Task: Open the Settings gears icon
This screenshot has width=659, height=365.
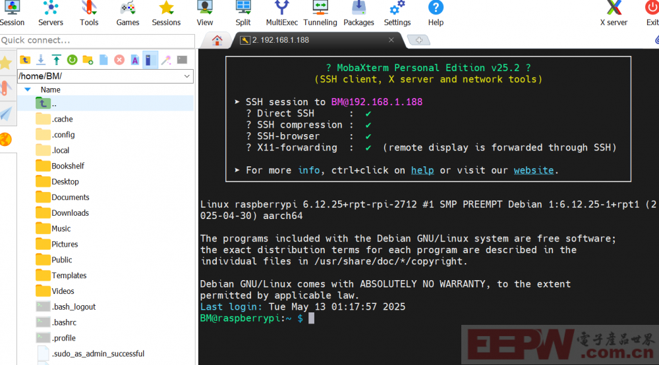Action: (x=397, y=14)
